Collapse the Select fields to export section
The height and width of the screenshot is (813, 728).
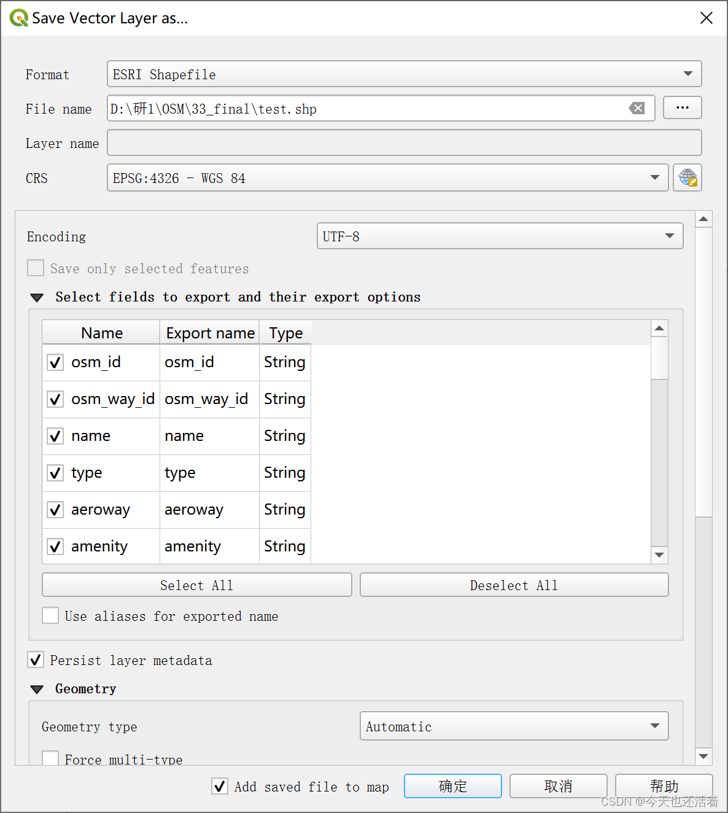(37, 297)
